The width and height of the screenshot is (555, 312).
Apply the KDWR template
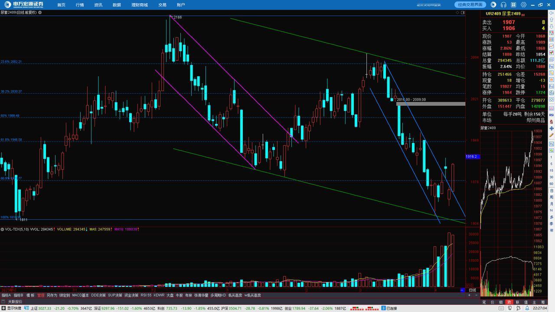(x=159, y=295)
